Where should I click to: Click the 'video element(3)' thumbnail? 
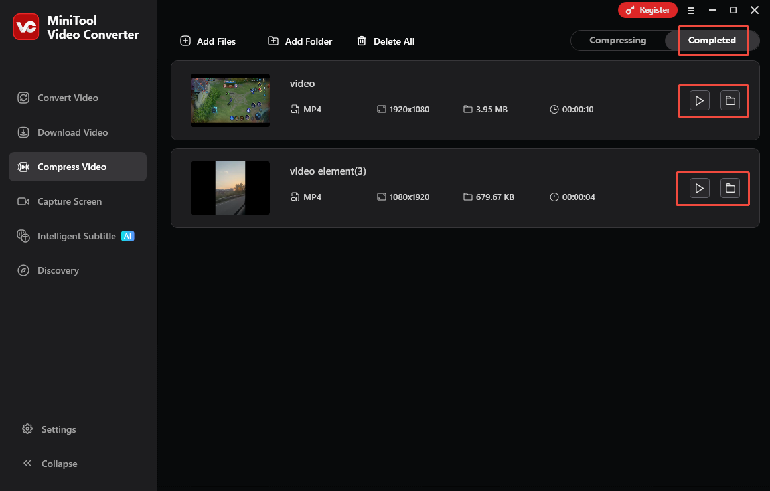[230, 188]
